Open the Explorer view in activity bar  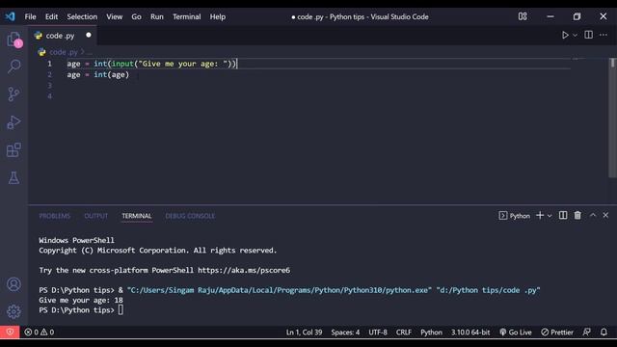14,40
